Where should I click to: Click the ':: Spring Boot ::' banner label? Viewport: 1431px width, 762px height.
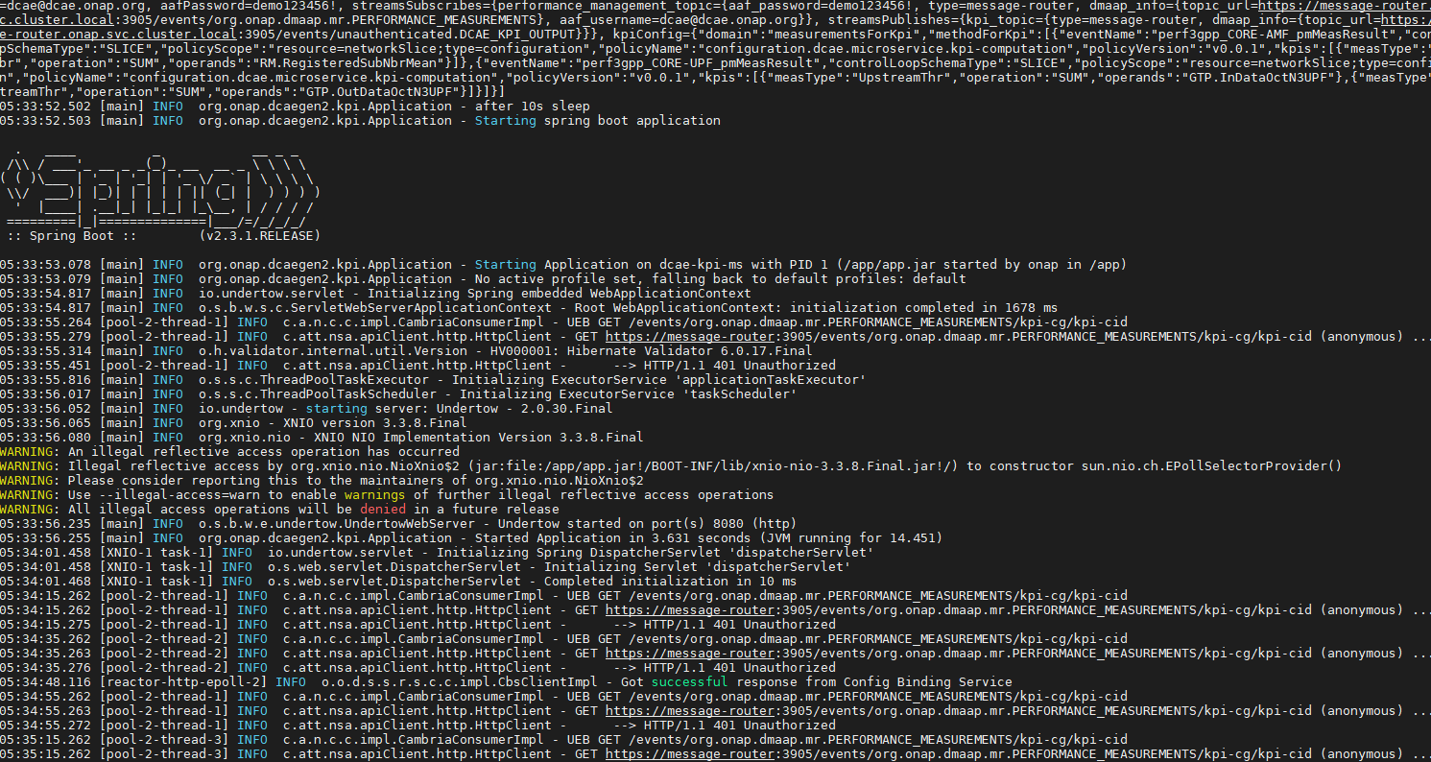point(72,236)
